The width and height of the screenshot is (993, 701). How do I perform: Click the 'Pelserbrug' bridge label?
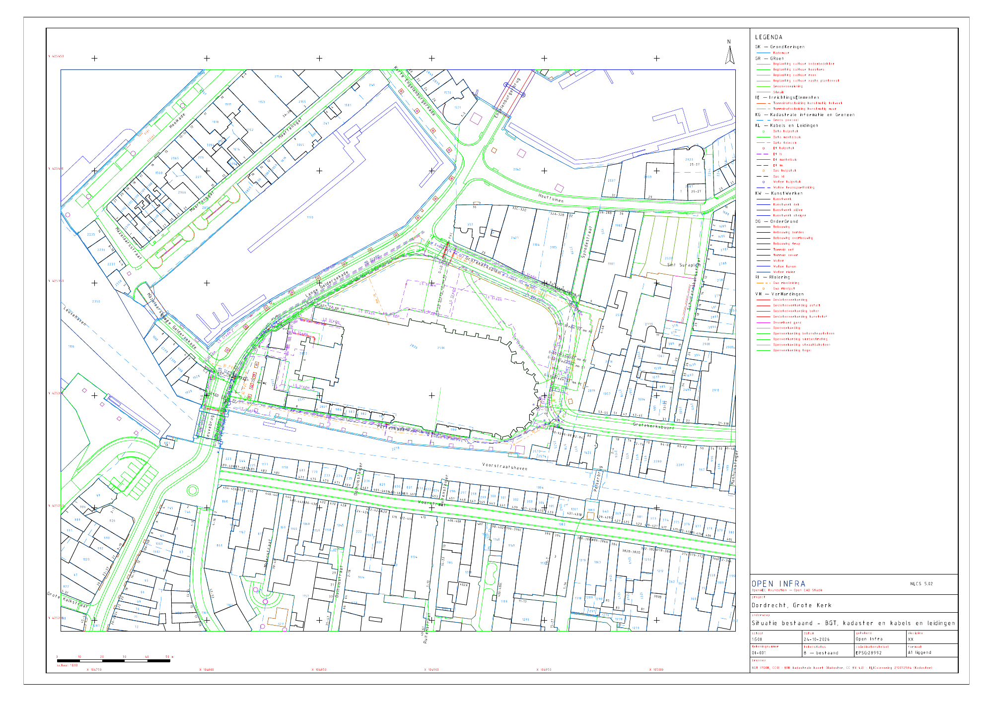coord(598,479)
